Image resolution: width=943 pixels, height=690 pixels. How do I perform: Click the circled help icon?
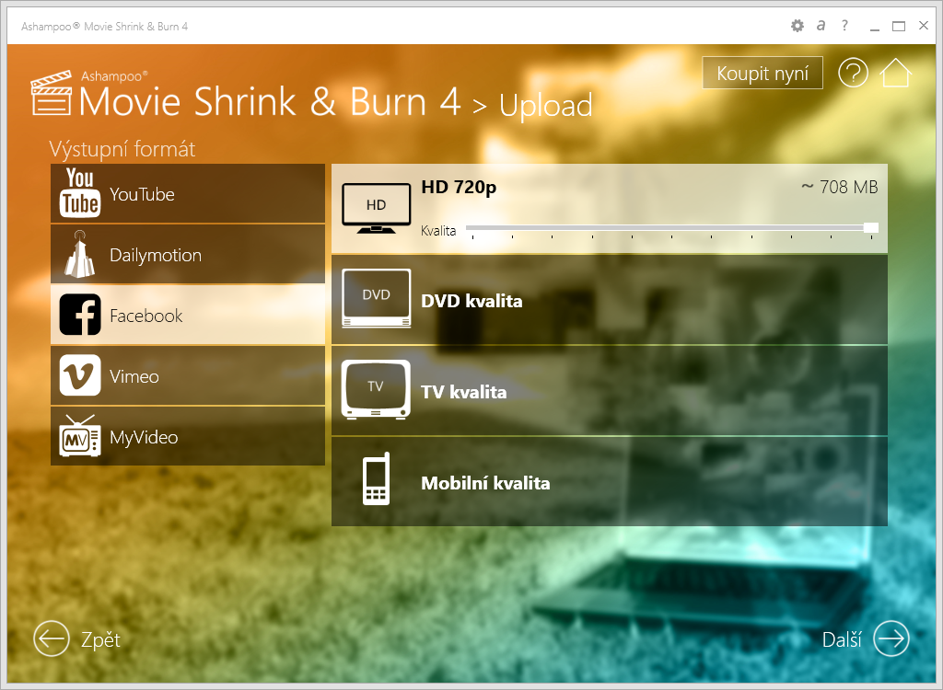click(853, 73)
